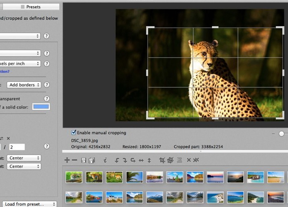Open the first Center alignment dropdown
The width and height of the screenshot is (288, 207).
coord(24,158)
